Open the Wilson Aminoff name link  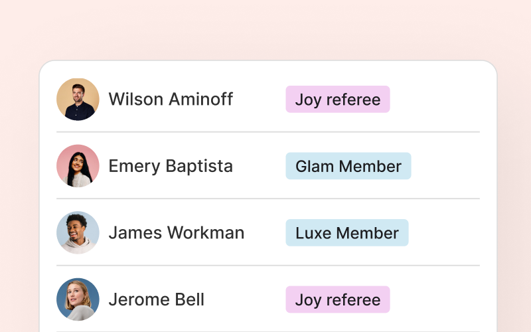coord(171,100)
